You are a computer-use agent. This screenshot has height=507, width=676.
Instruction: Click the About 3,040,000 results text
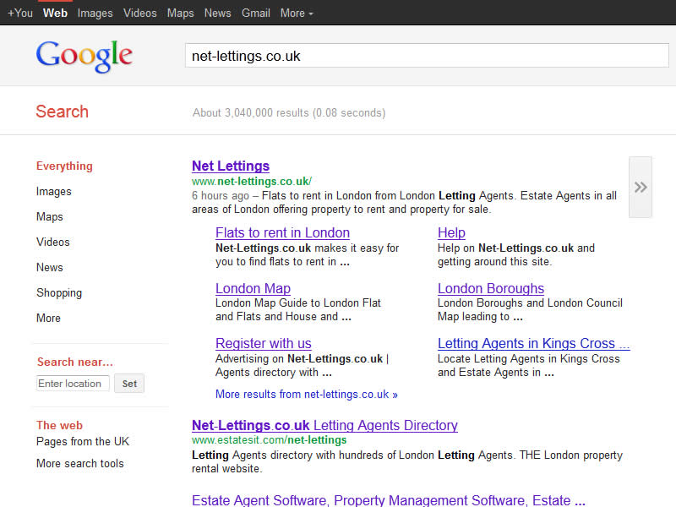point(289,113)
